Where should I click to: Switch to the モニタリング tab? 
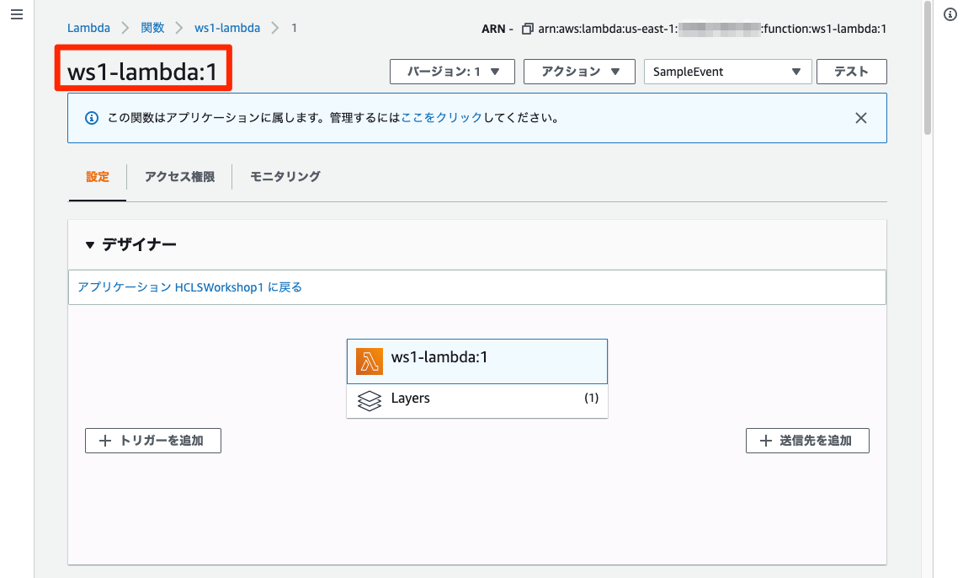(x=285, y=177)
